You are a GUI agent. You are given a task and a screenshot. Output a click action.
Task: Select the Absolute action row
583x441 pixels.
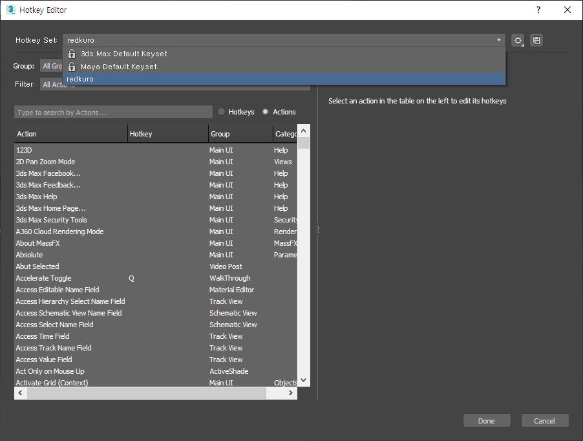(156, 255)
